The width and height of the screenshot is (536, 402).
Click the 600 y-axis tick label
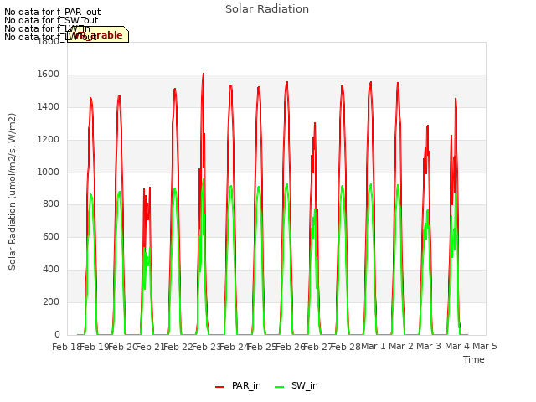[51, 236]
